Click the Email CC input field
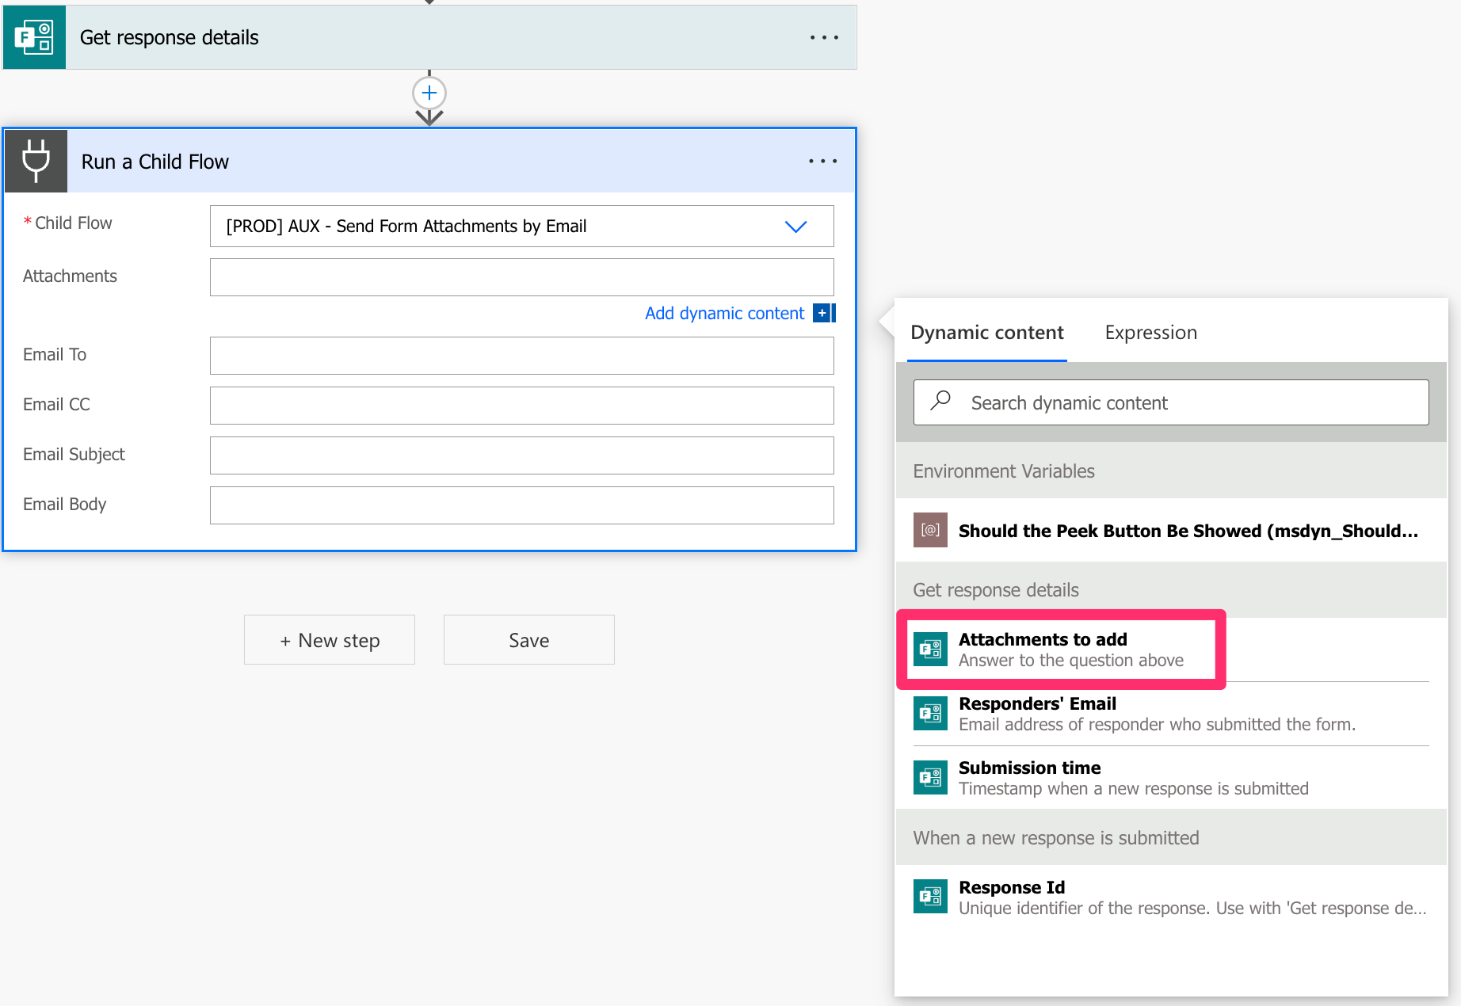 pos(521,406)
